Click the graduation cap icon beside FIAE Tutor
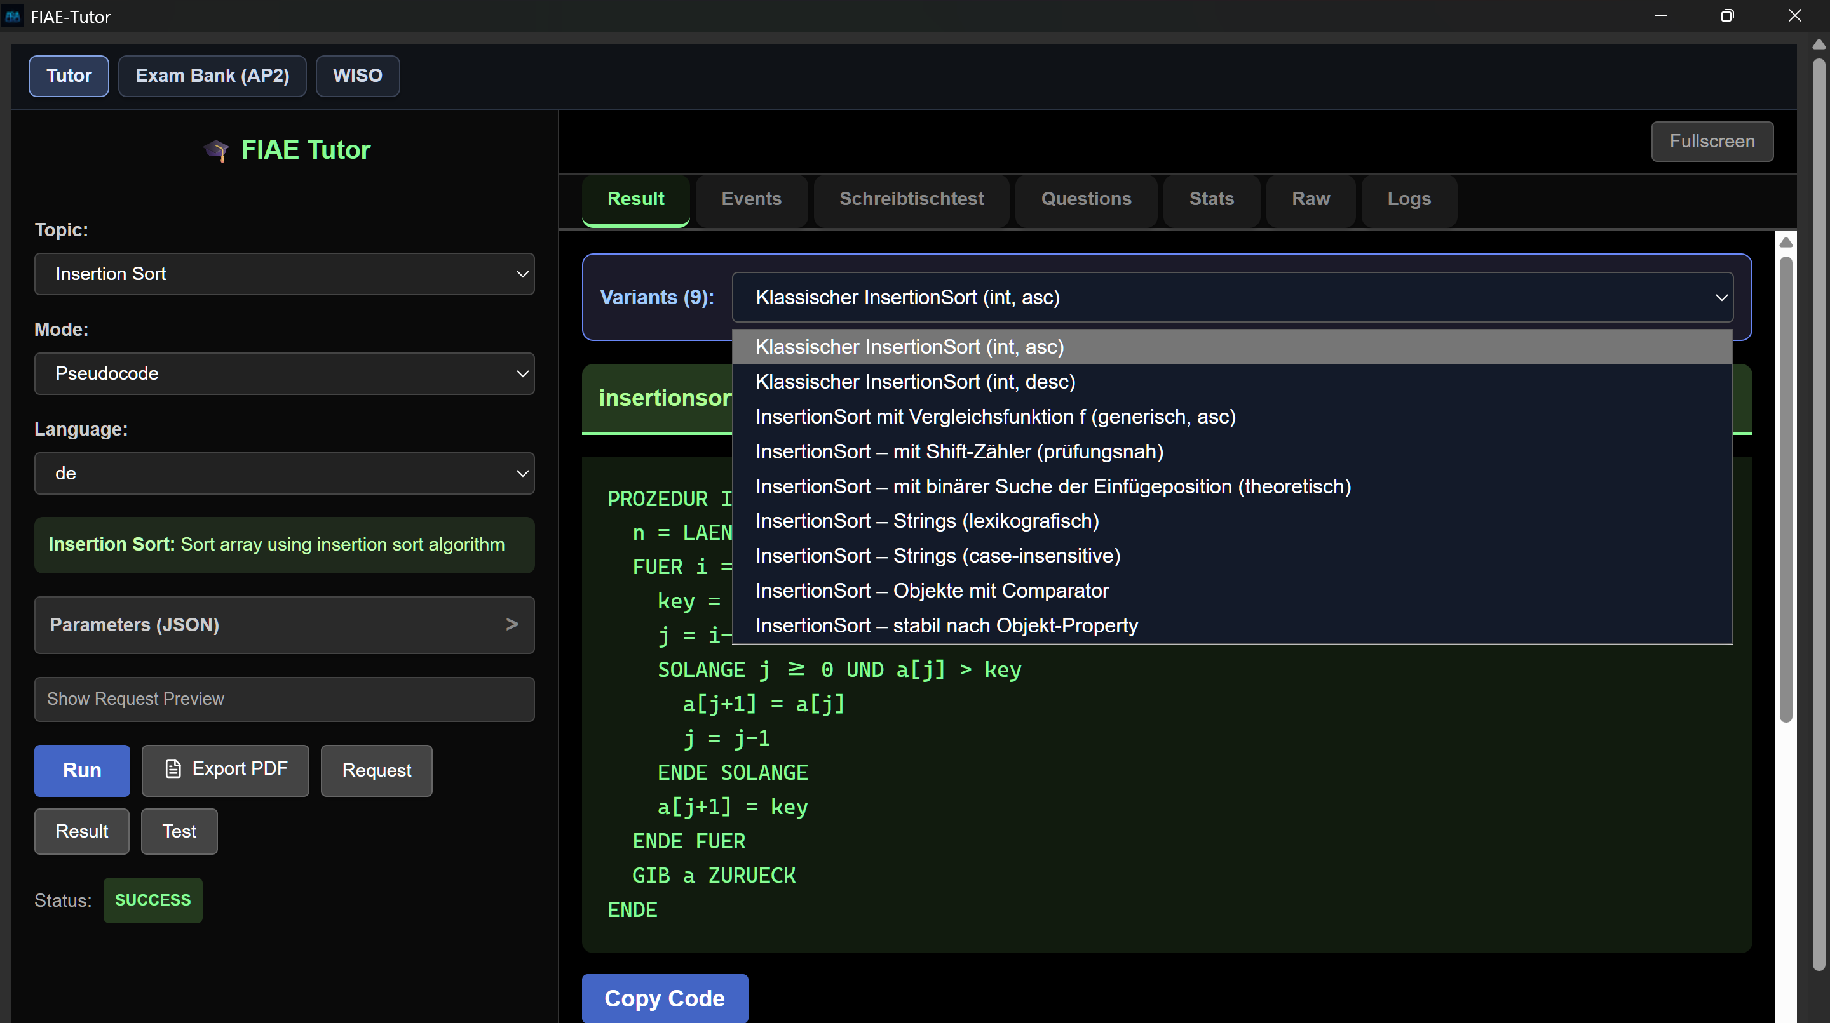 coord(216,150)
